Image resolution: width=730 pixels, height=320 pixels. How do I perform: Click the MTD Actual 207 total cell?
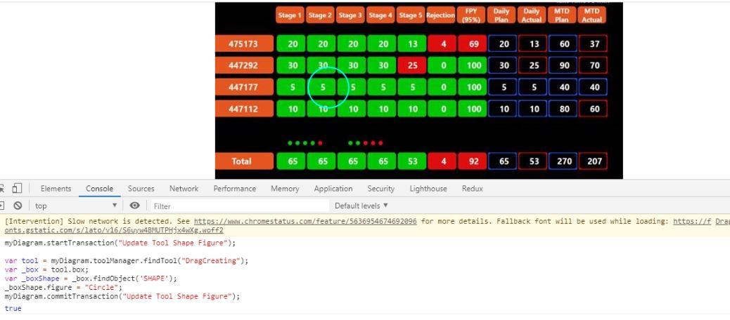[x=594, y=161]
